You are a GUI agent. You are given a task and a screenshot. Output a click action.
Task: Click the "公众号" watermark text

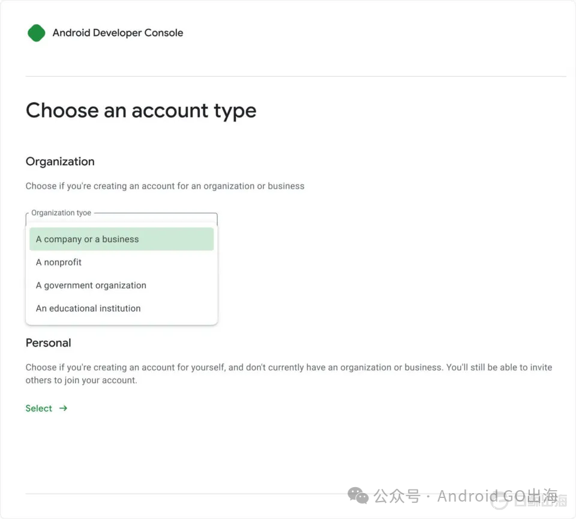[x=397, y=496]
